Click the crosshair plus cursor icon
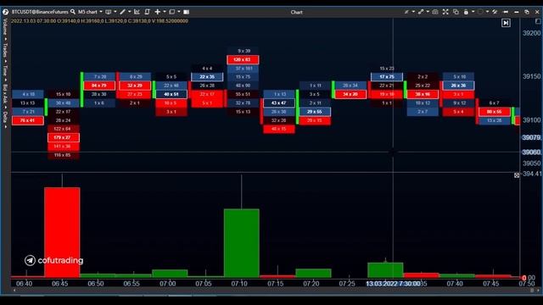The width and height of the screenshot is (543, 305). [158, 12]
